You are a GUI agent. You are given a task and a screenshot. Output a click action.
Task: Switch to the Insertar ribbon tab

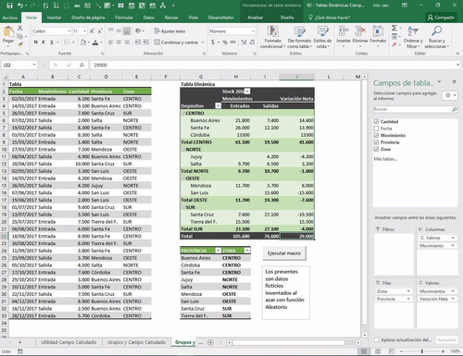(54, 18)
